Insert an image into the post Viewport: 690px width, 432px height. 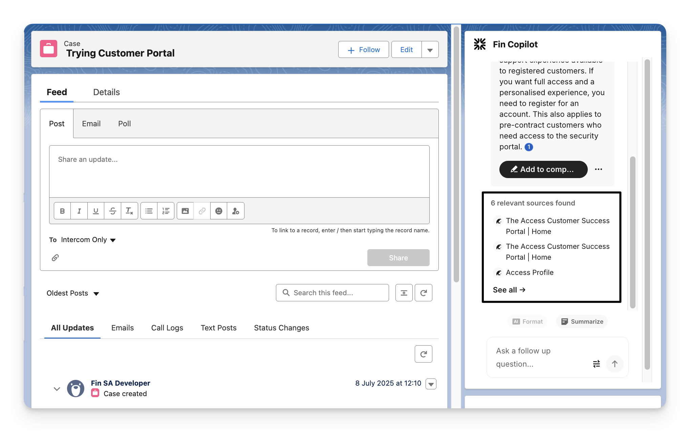[185, 211]
